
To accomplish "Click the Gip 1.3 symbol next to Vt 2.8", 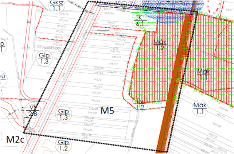I will point(63,114).
